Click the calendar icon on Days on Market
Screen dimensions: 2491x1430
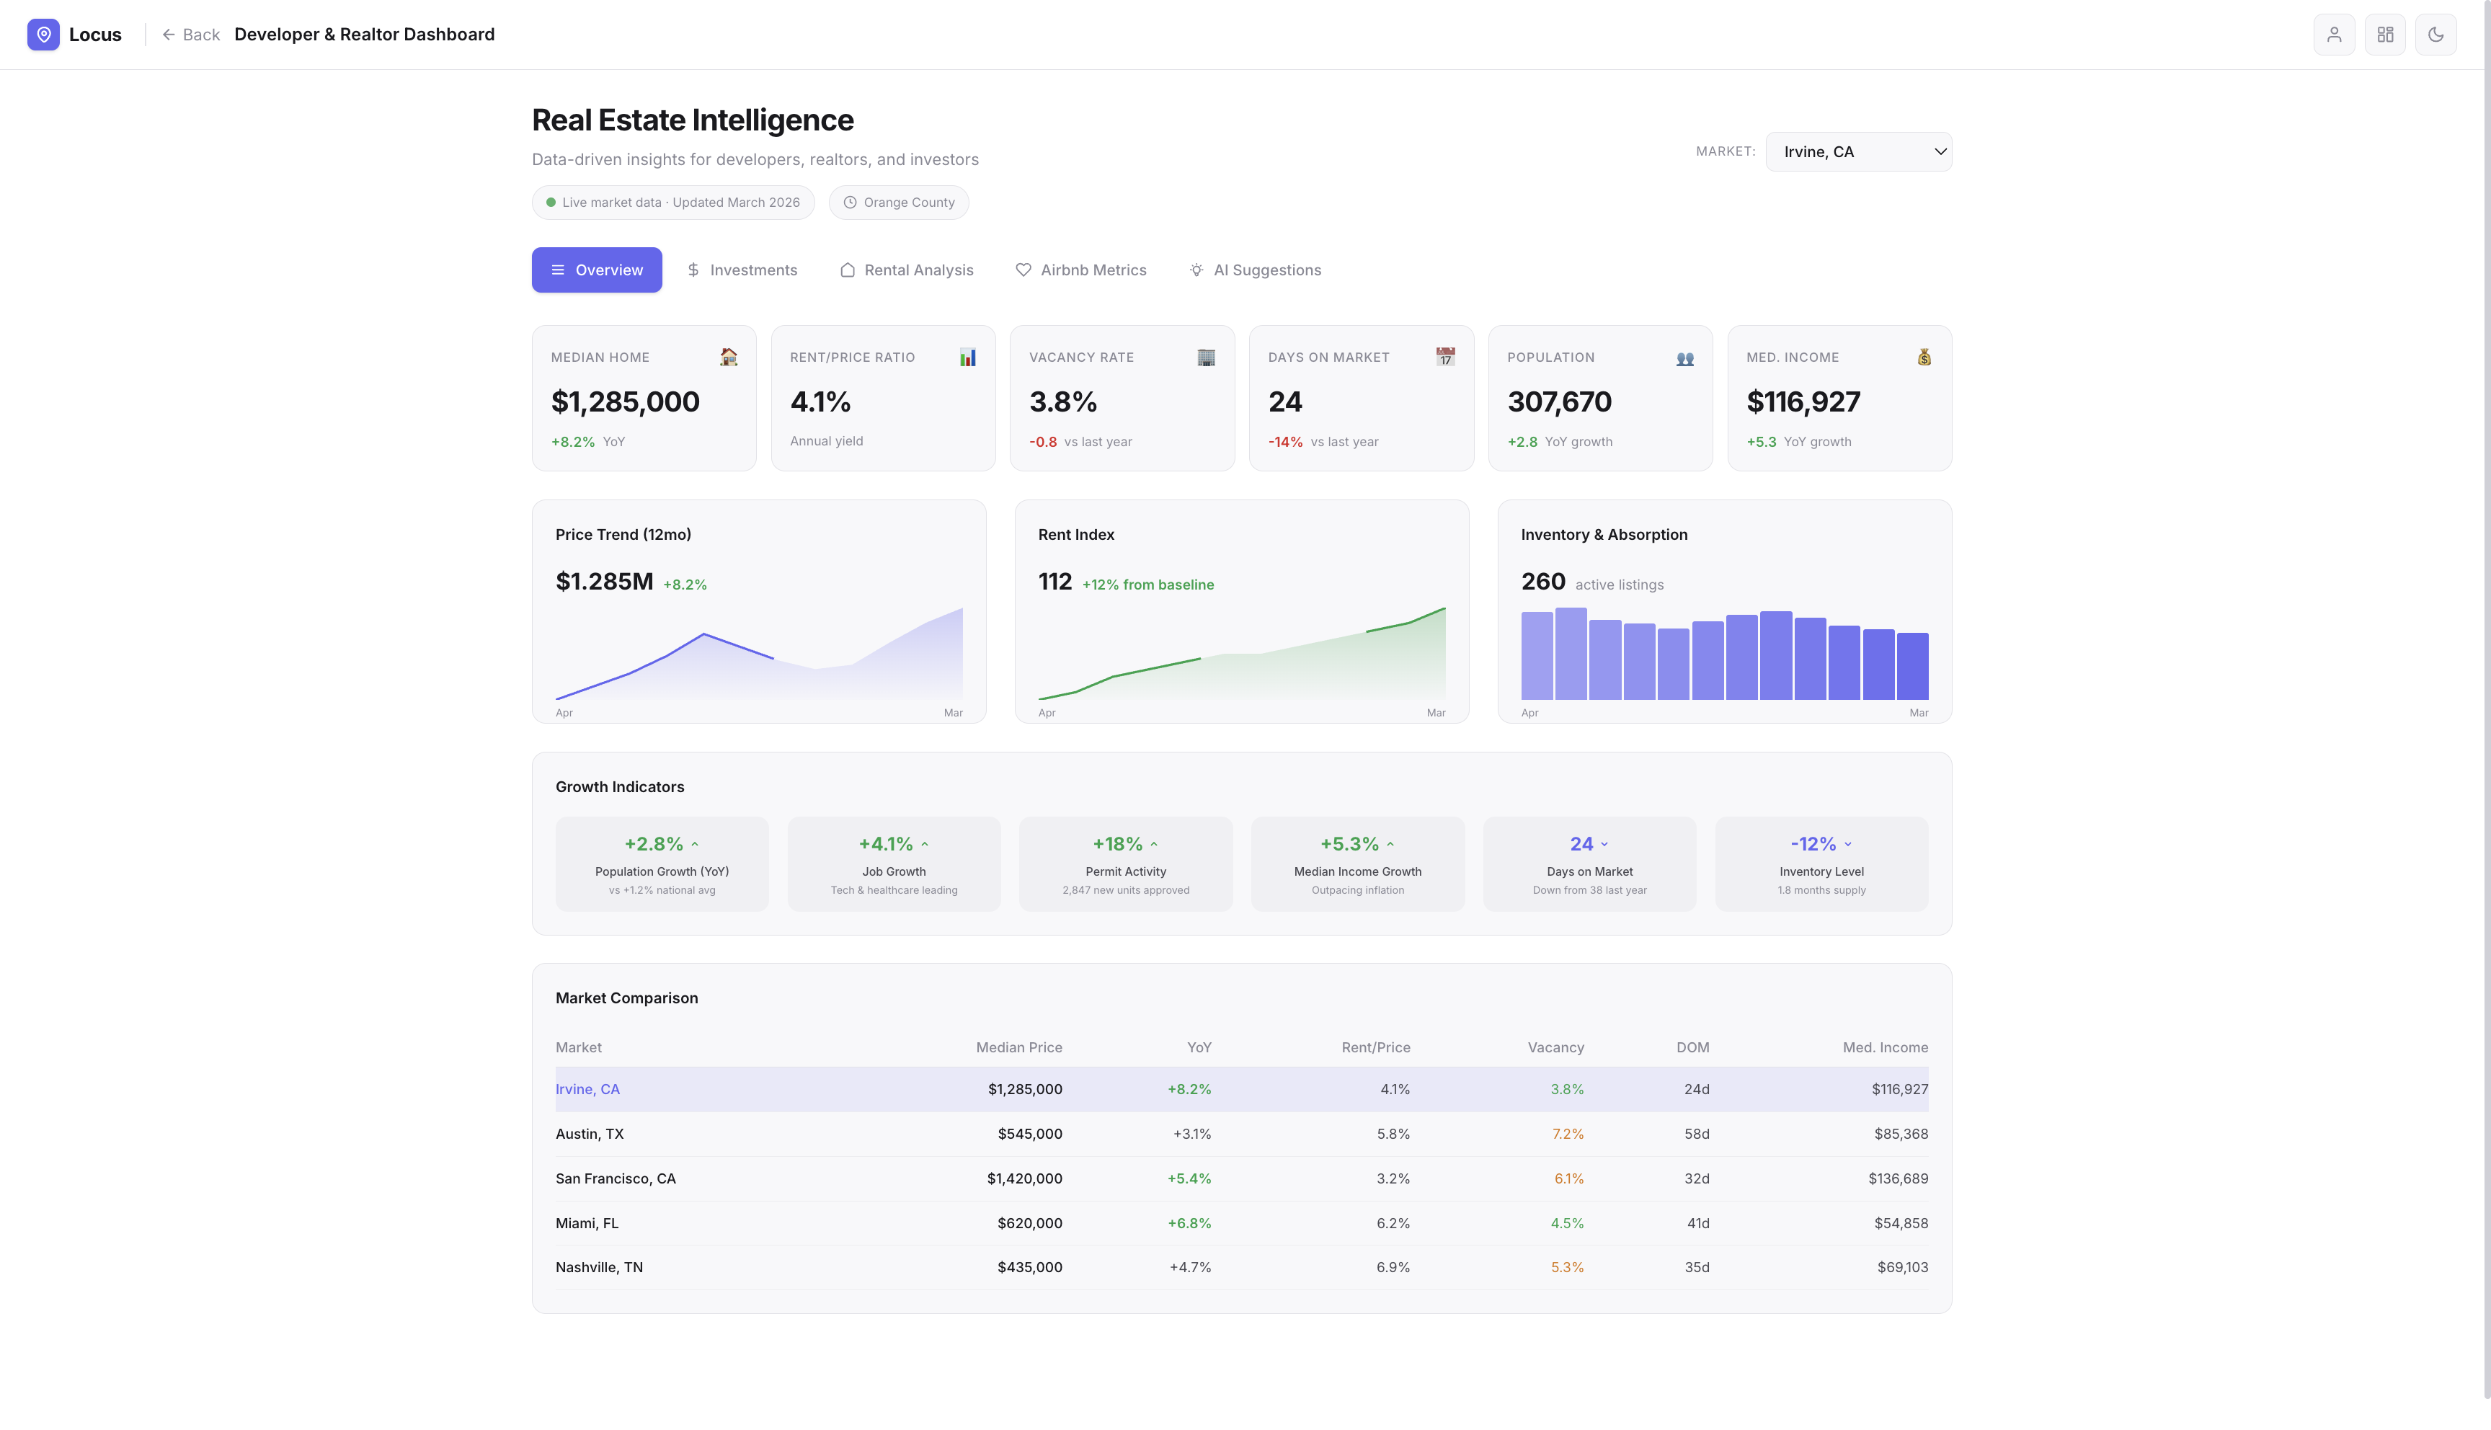point(1445,357)
